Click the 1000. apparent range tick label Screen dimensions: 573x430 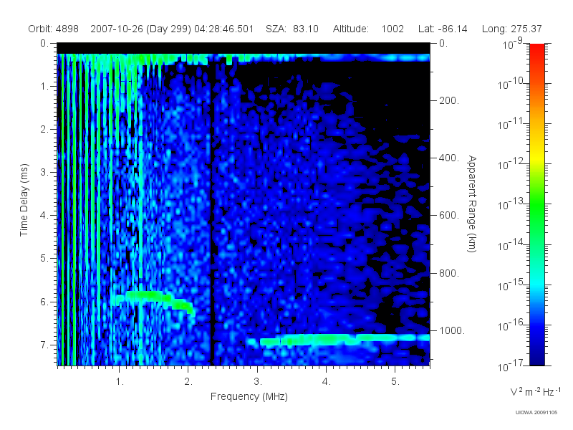click(452, 330)
